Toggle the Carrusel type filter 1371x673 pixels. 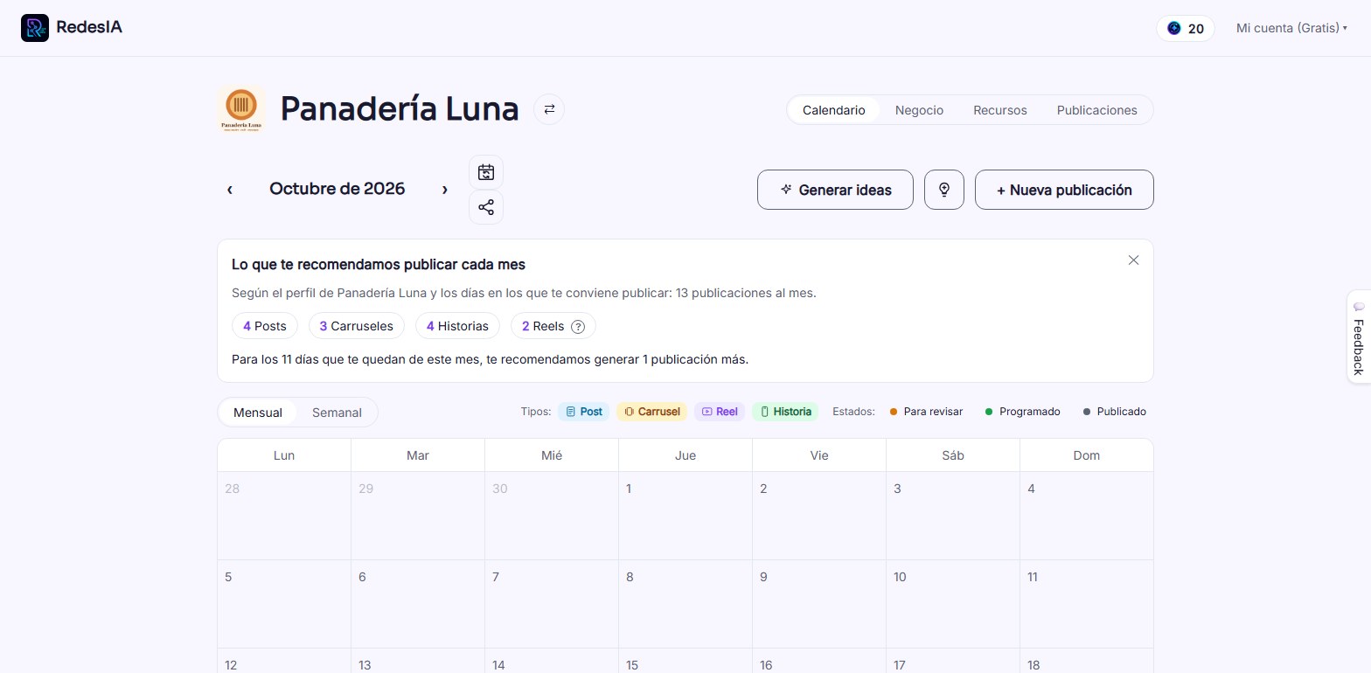click(652, 412)
